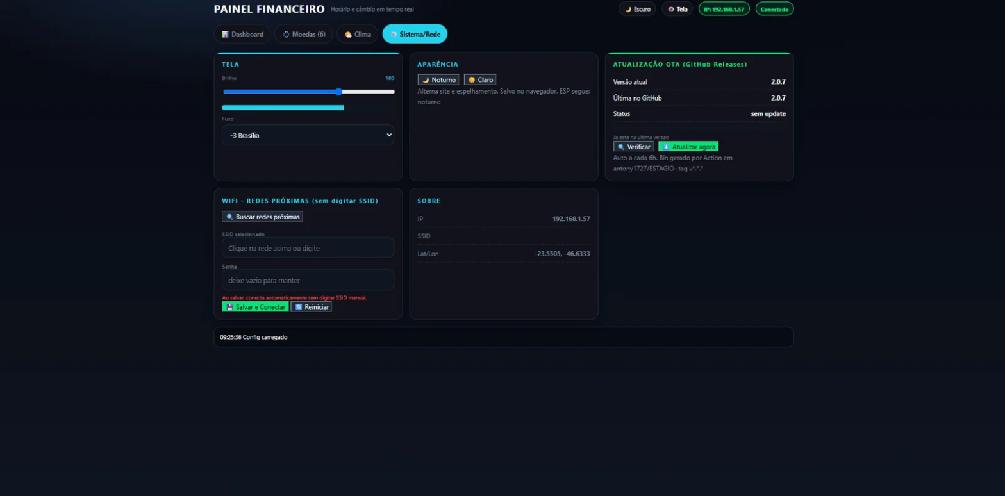Image resolution: width=1005 pixels, height=496 pixels.
Task: Click the brightness value 180
Action: (x=390, y=78)
